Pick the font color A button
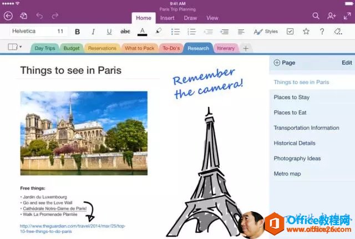The height and width of the screenshot is (239, 355). coord(142,32)
